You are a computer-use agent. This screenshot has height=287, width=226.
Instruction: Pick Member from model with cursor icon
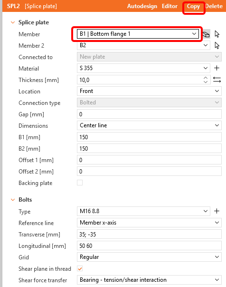tap(217, 34)
